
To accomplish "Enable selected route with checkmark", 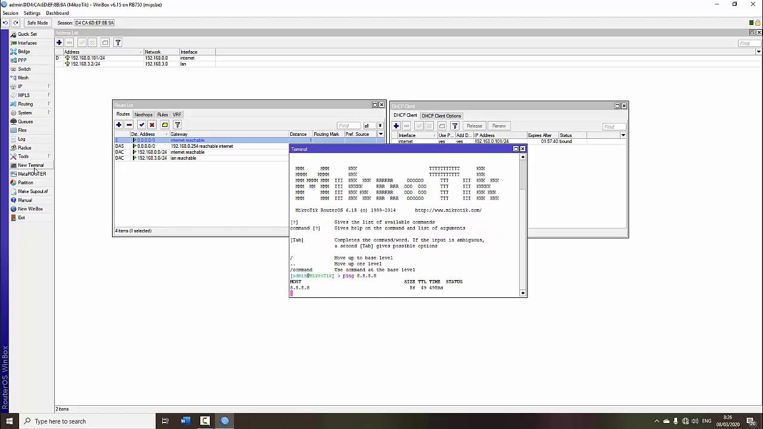I will click(x=141, y=125).
